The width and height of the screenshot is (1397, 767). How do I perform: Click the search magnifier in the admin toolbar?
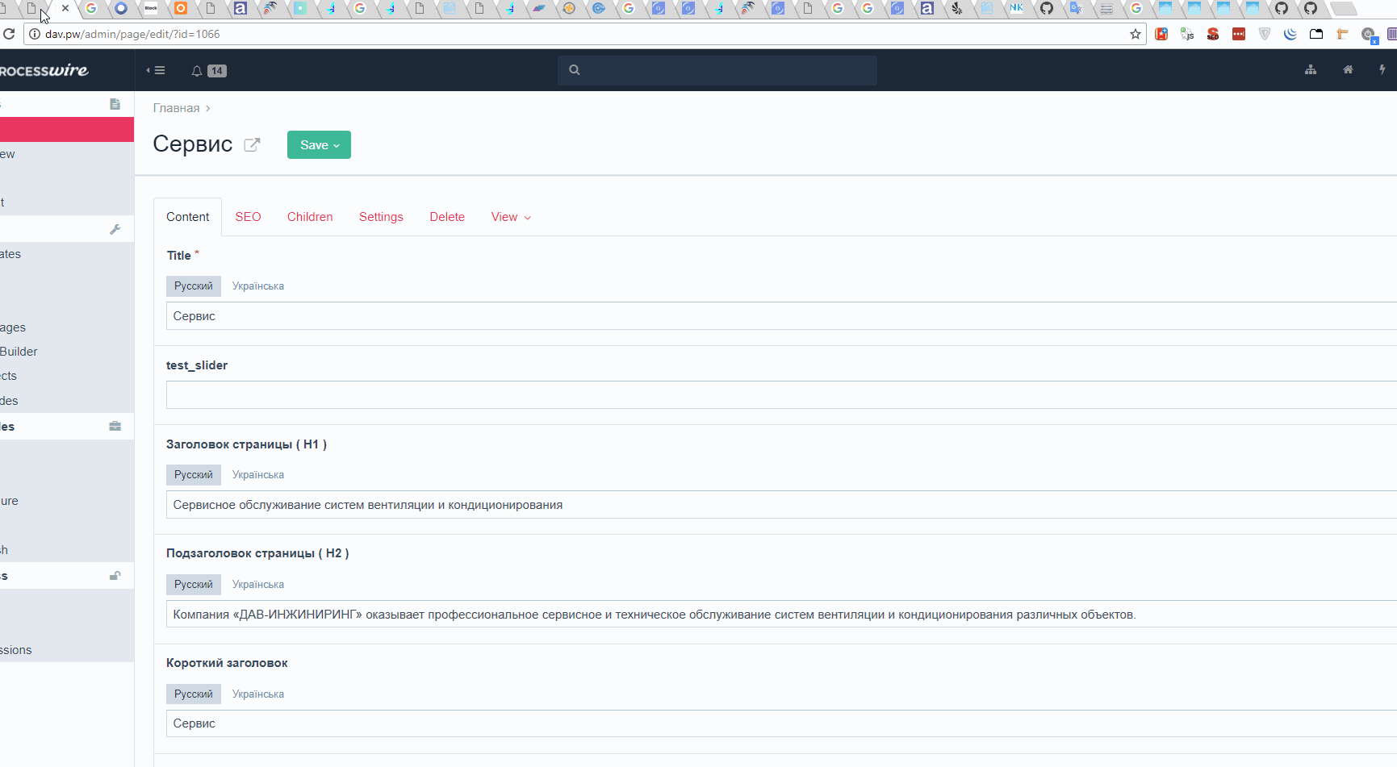point(574,70)
